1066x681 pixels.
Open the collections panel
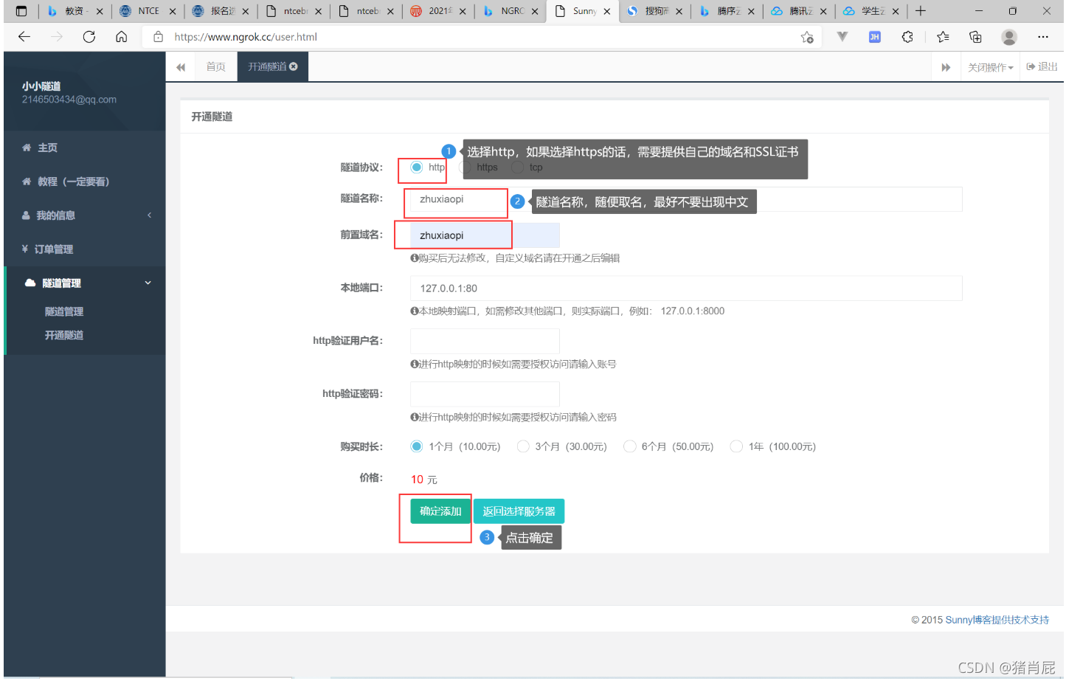point(975,37)
